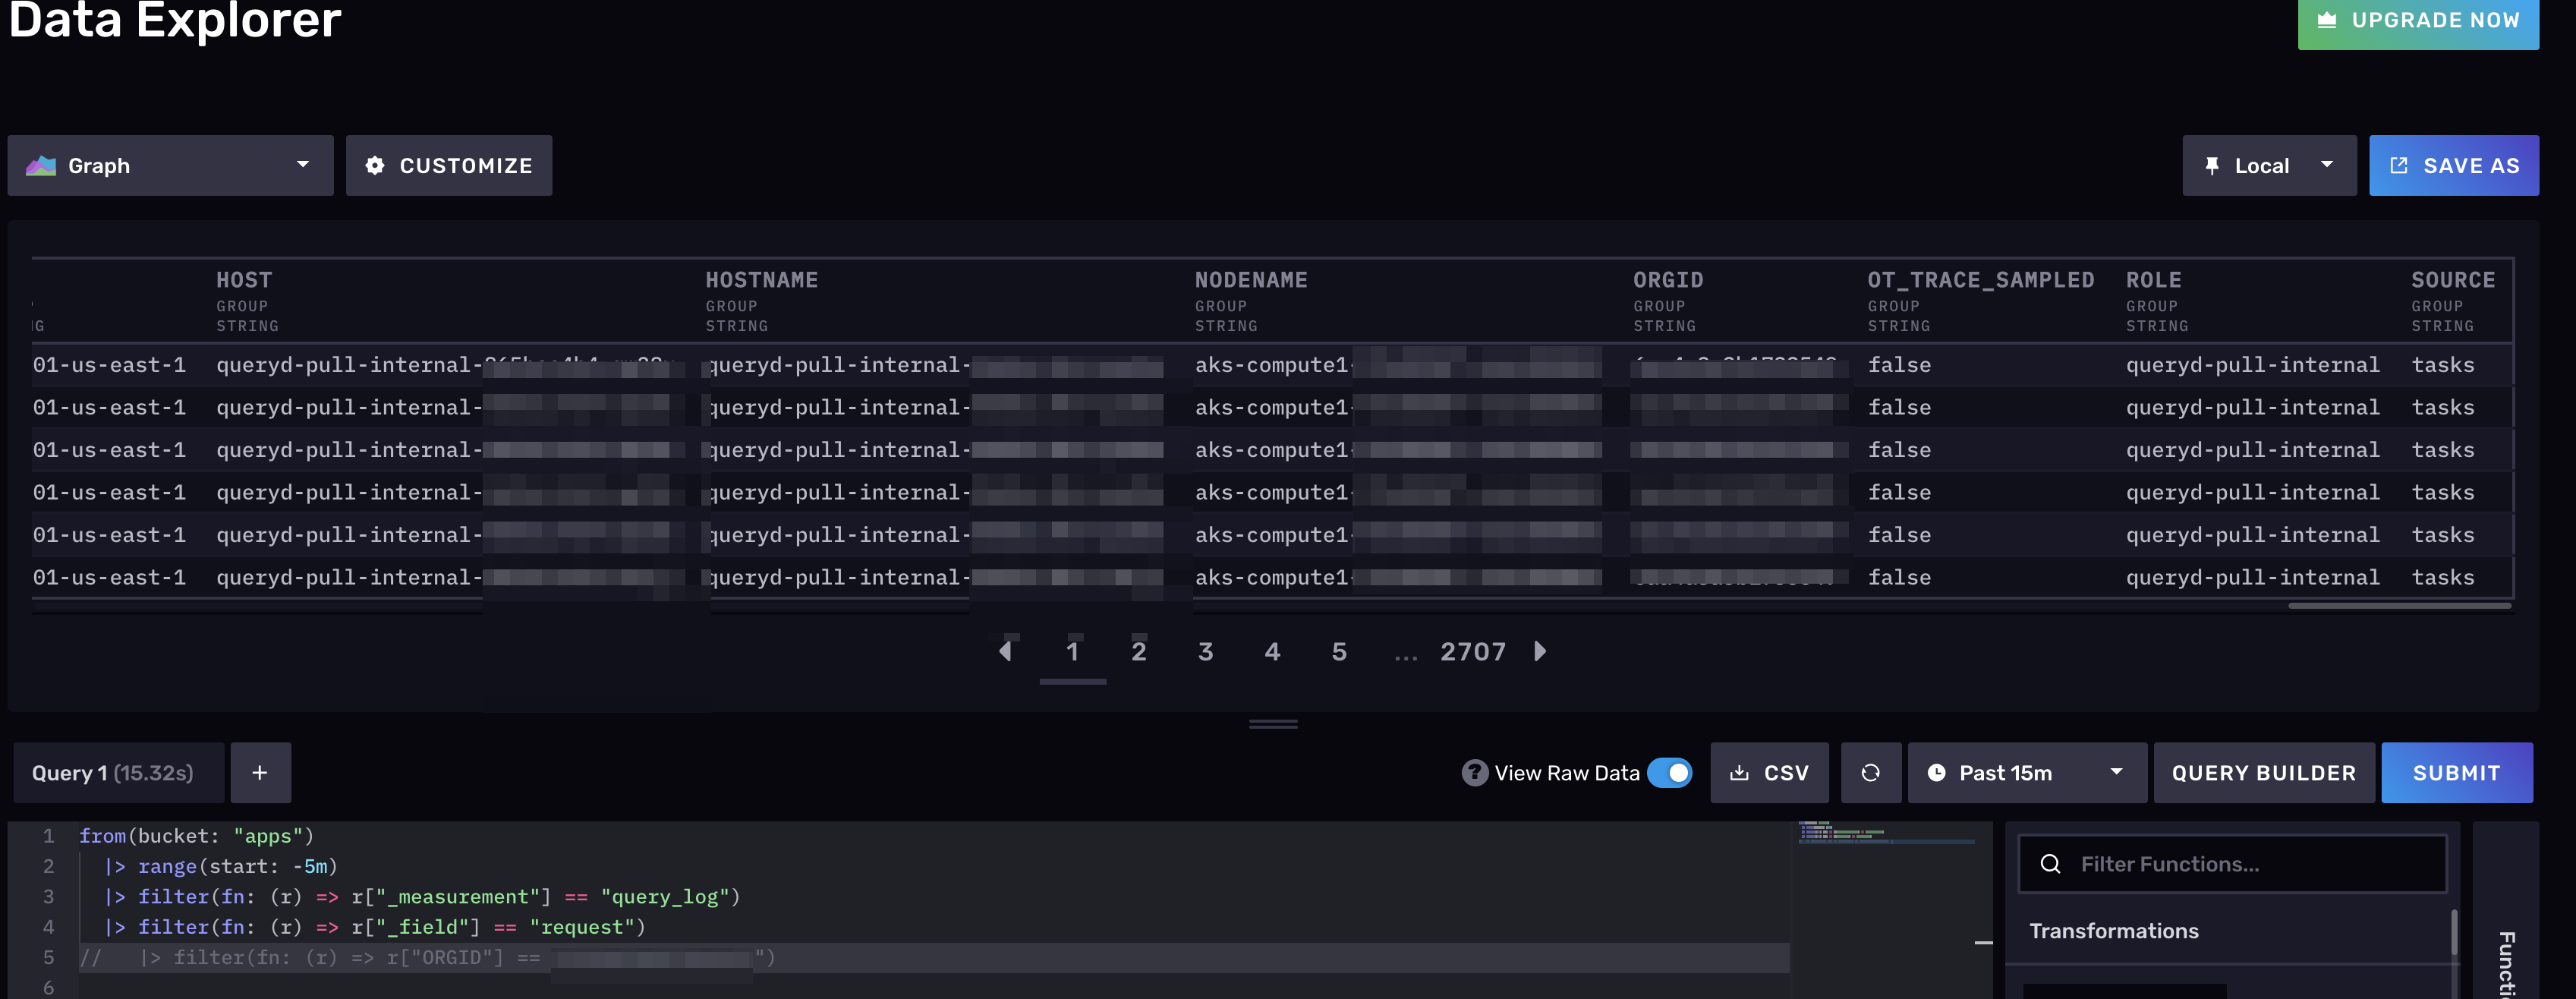Viewport: 2576px width, 999px height.
Task: Click the pin icon next to Local
Action: 2213,165
